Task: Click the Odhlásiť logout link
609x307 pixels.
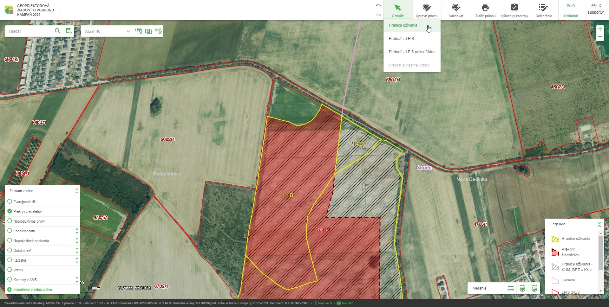Action: click(571, 16)
